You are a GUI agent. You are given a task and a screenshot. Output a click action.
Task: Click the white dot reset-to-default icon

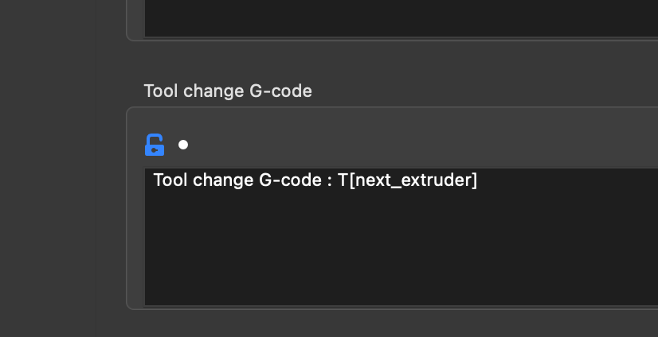[183, 145]
